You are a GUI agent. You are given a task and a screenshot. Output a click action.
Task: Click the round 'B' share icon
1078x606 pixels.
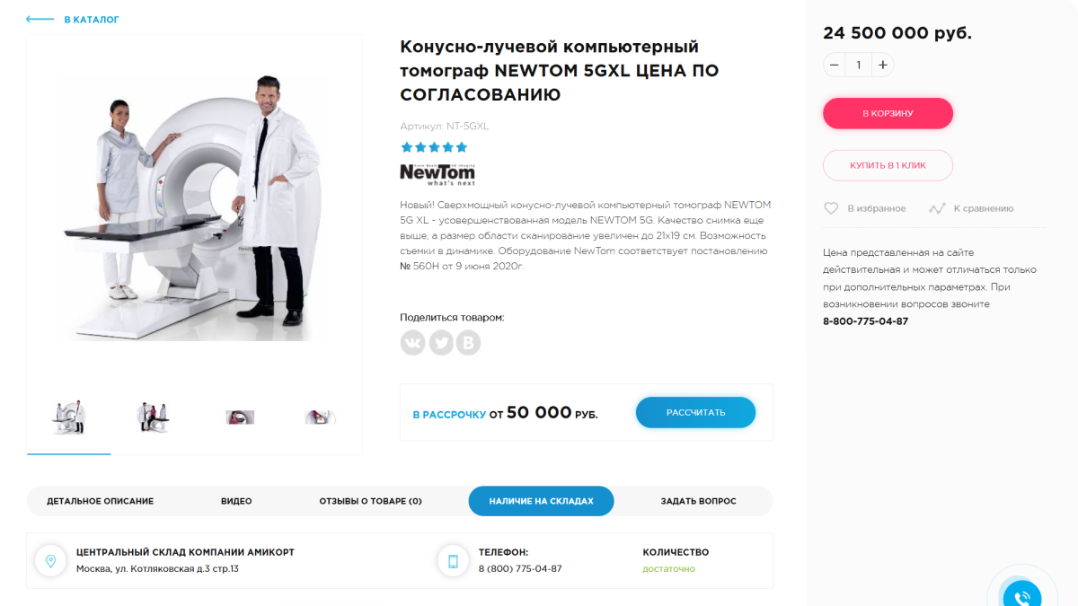click(468, 343)
